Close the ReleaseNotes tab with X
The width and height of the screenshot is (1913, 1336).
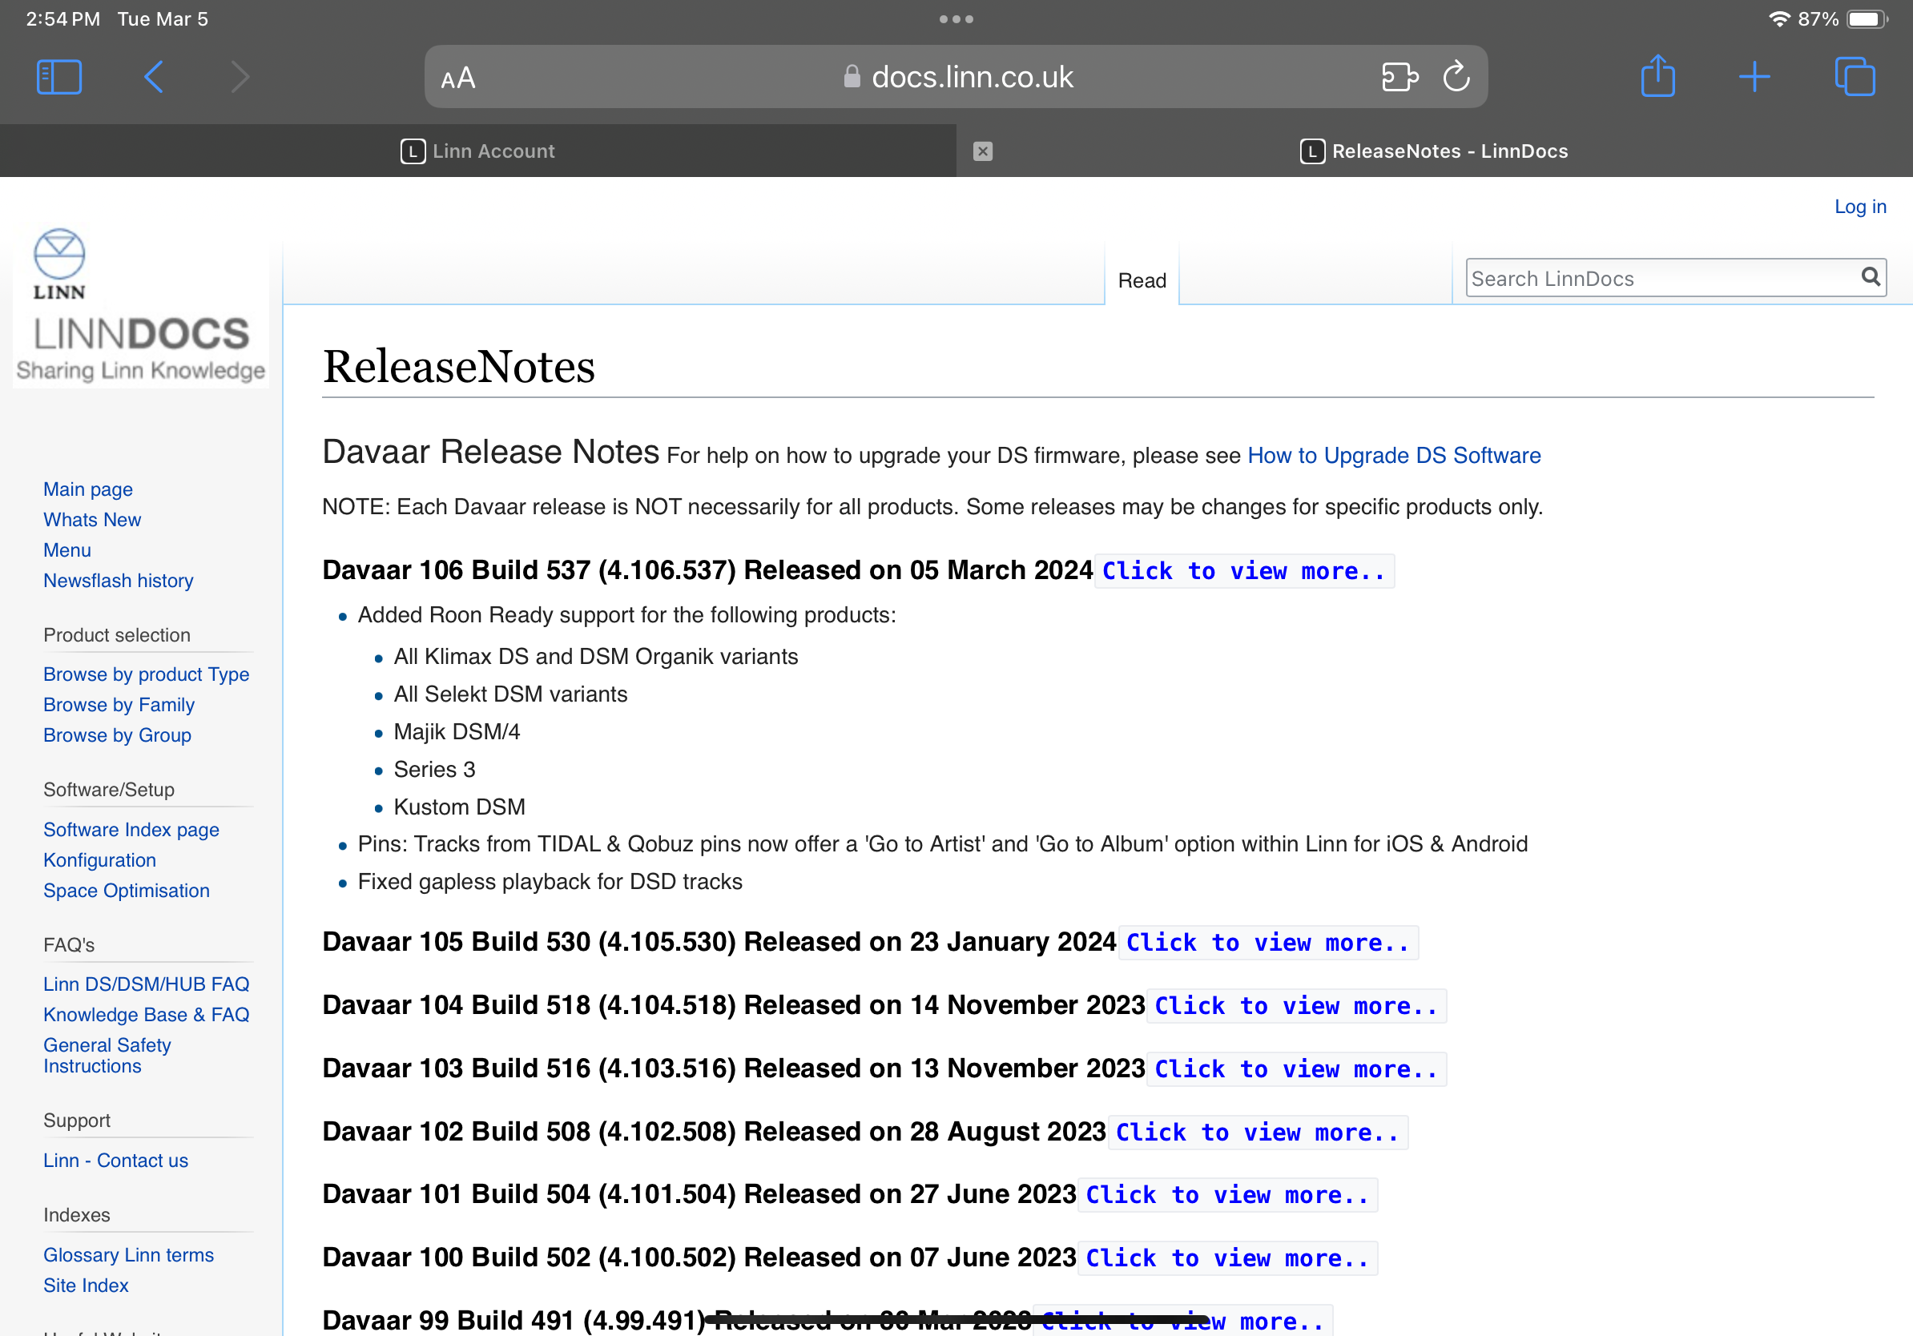pyautogui.click(x=982, y=151)
